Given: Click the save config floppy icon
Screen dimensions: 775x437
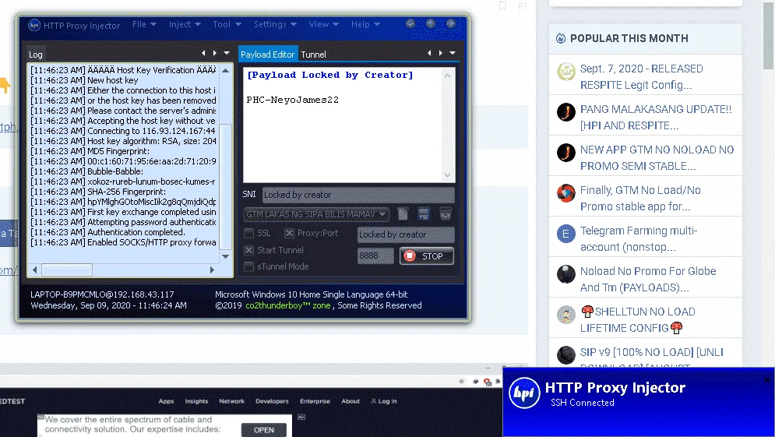Looking at the screenshot, I should click(424, 214).
